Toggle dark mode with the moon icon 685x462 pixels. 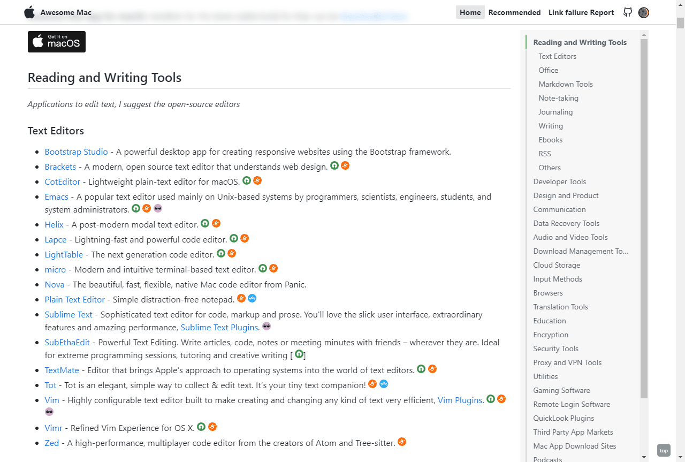644,12
